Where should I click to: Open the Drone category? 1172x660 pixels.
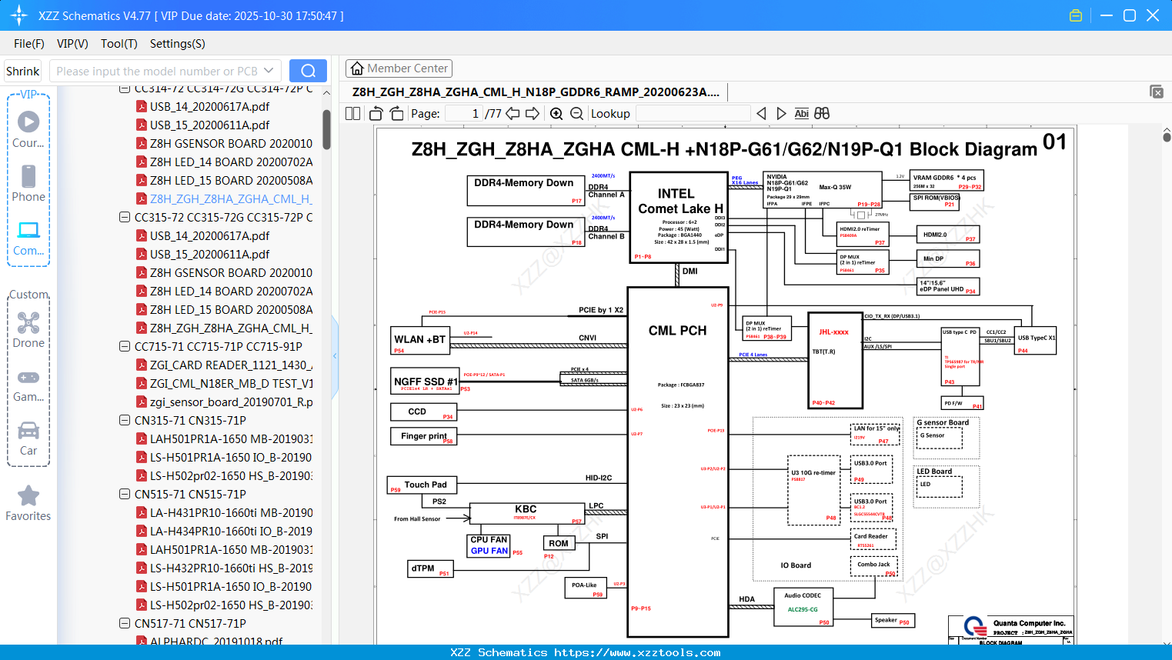click(28, 330)
